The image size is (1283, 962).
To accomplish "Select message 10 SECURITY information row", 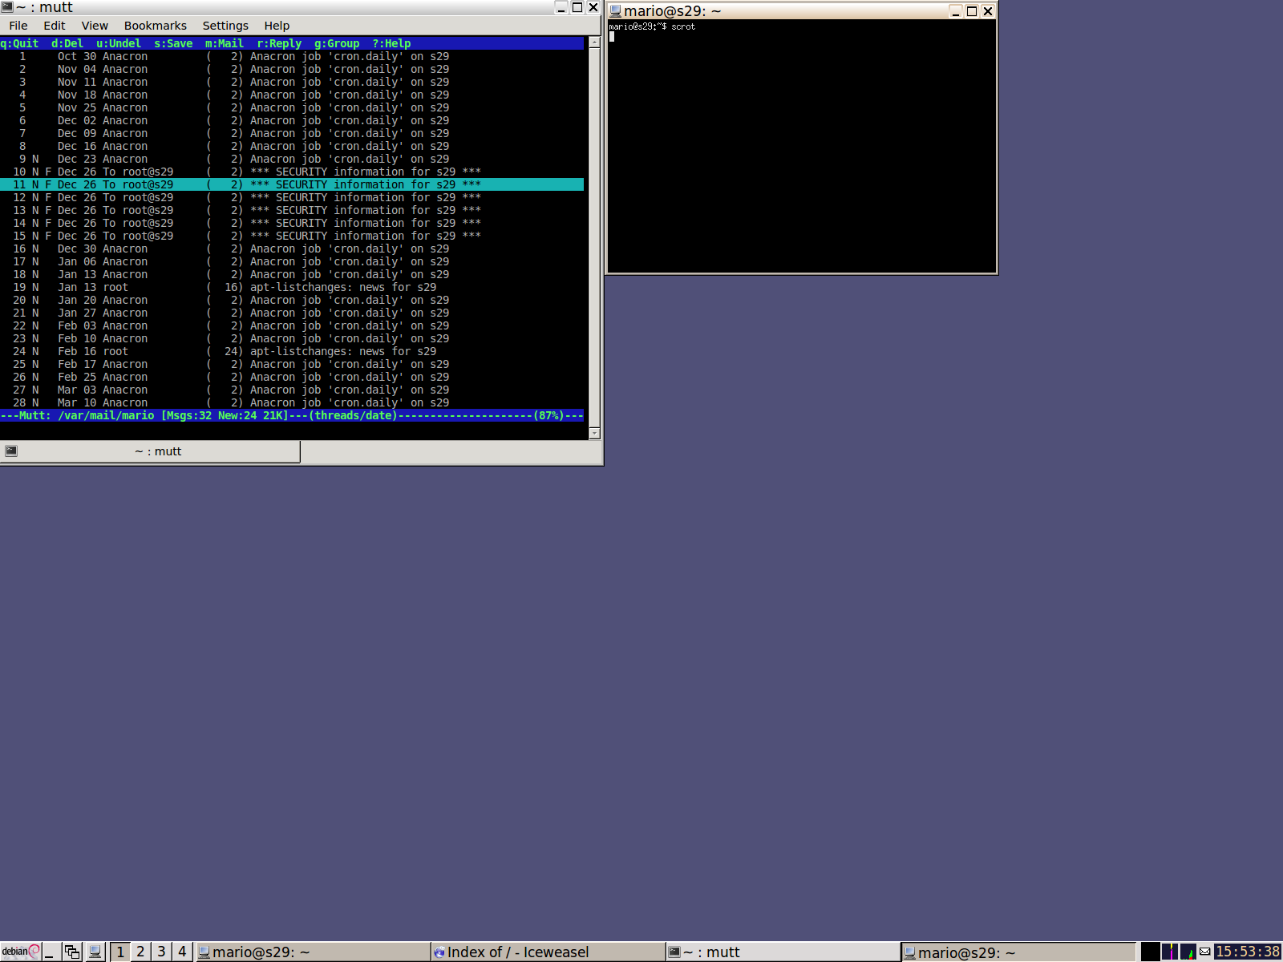I will click(x=292, y=172).
